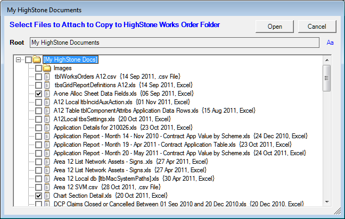345x219 pixels.
Task: Click the Cancel button
Action: (x=317, y=27)
